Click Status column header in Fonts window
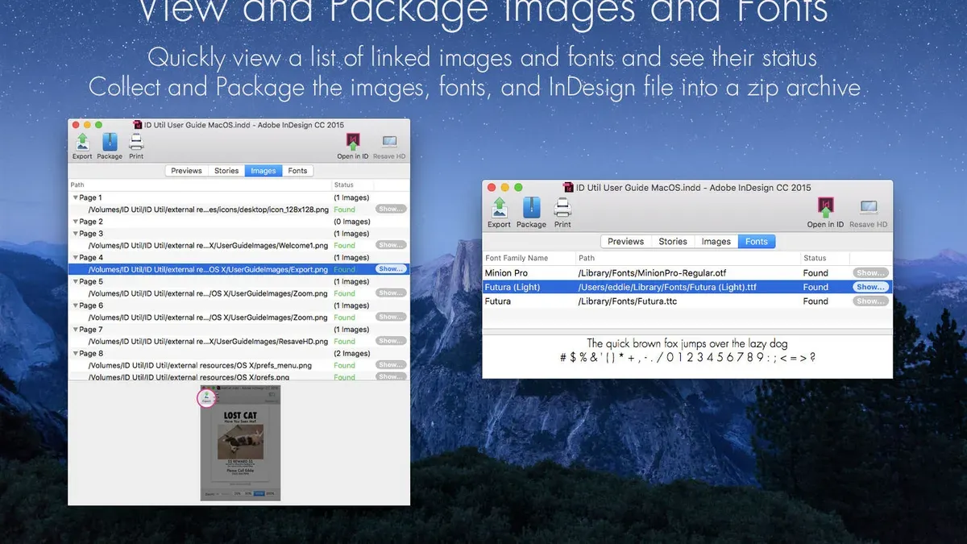This screenshot has width=967, height=544. coord(824,258)
